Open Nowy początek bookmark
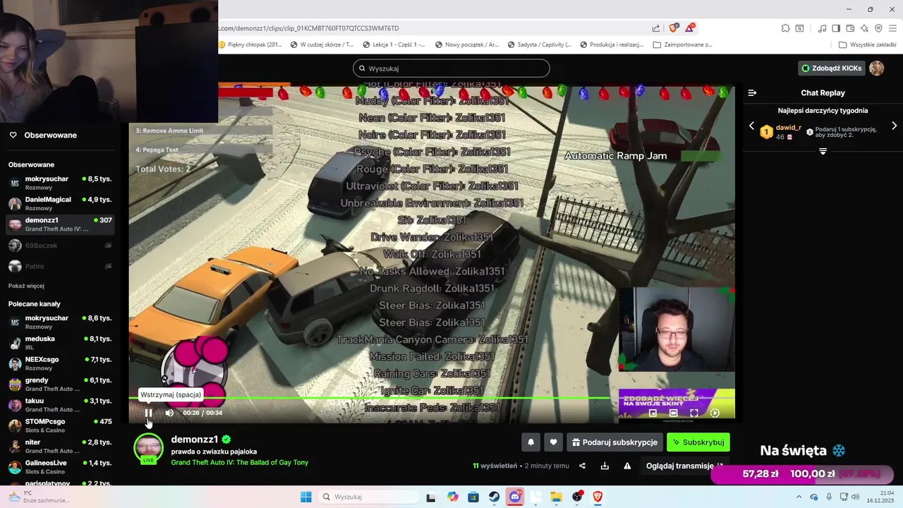 click(x=467, y=44)
